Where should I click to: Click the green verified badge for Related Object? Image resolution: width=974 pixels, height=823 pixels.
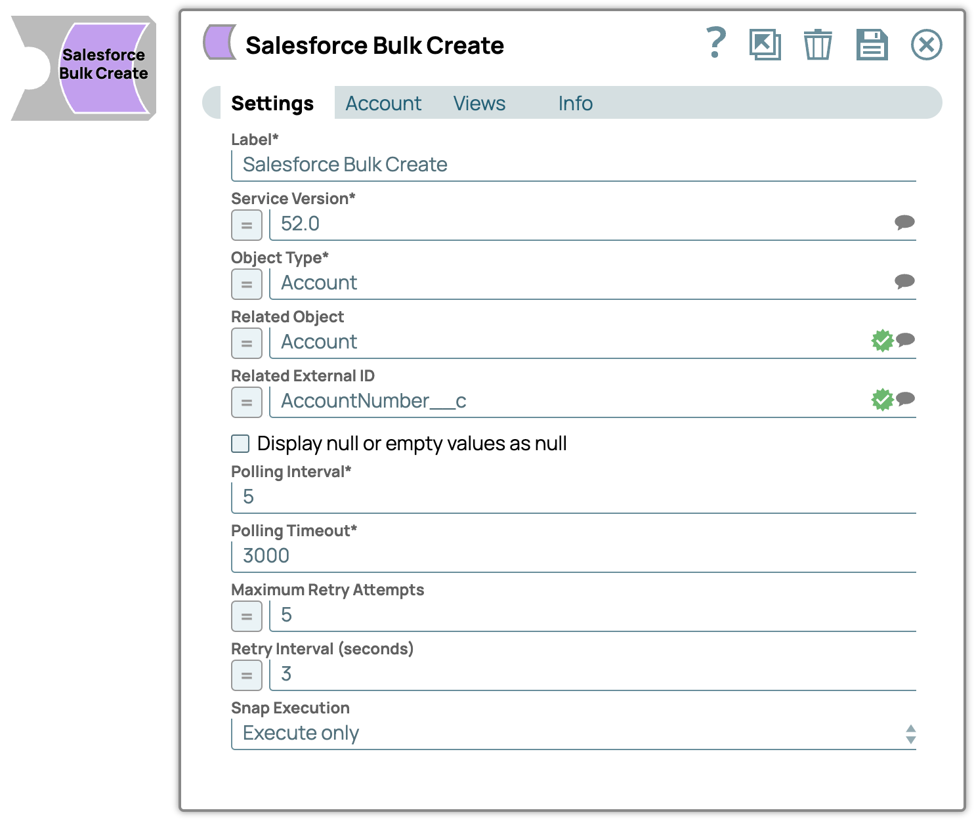point(882,341)
